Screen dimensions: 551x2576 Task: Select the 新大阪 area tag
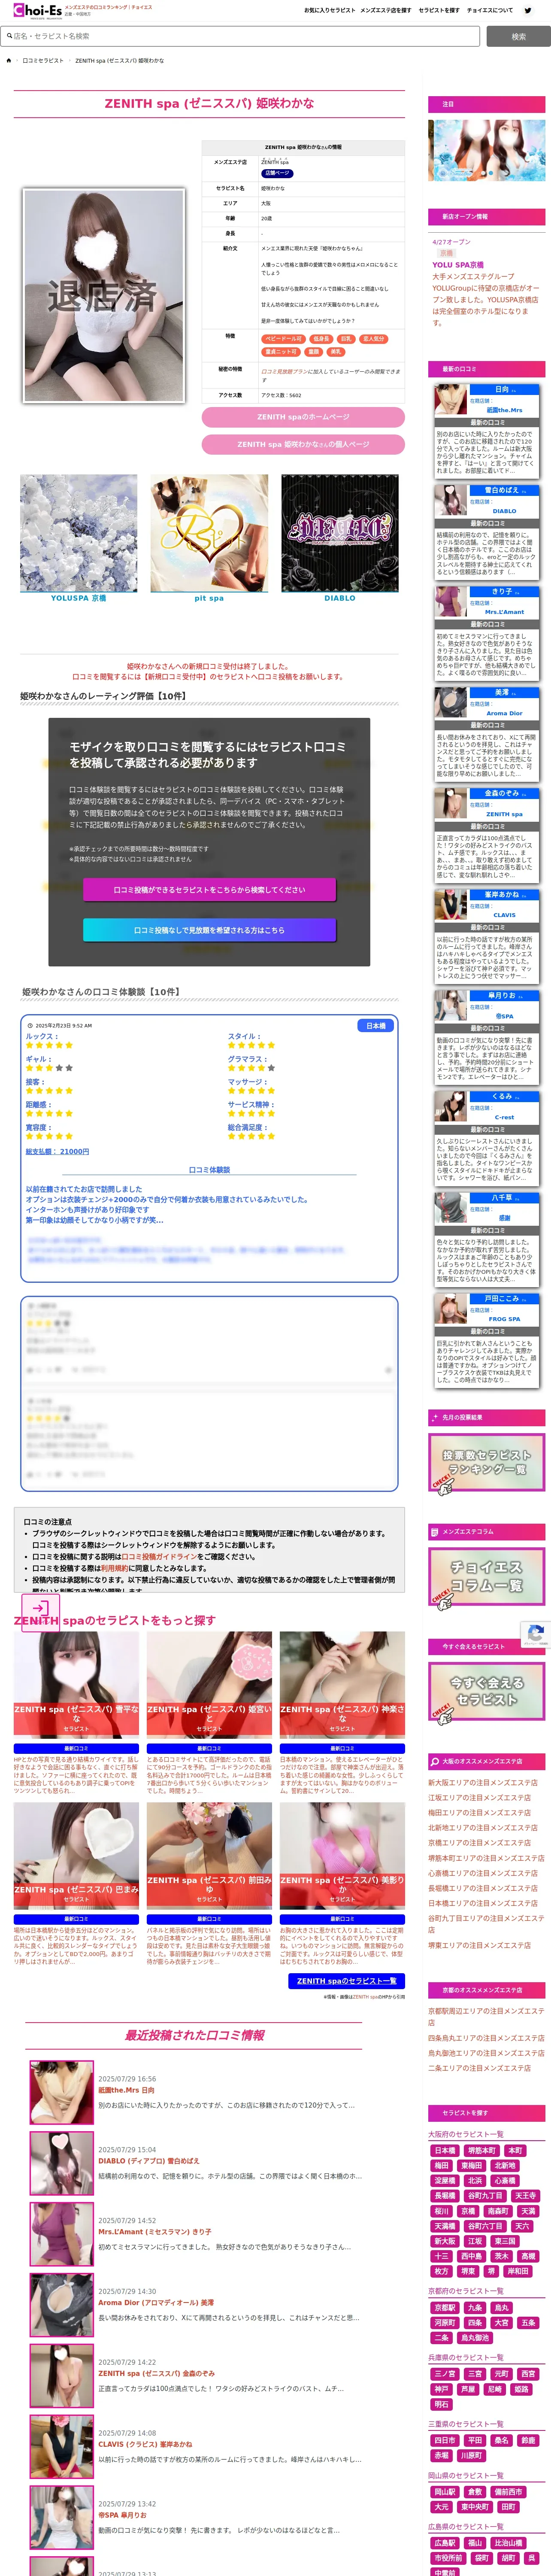(x=445, y=2241)
